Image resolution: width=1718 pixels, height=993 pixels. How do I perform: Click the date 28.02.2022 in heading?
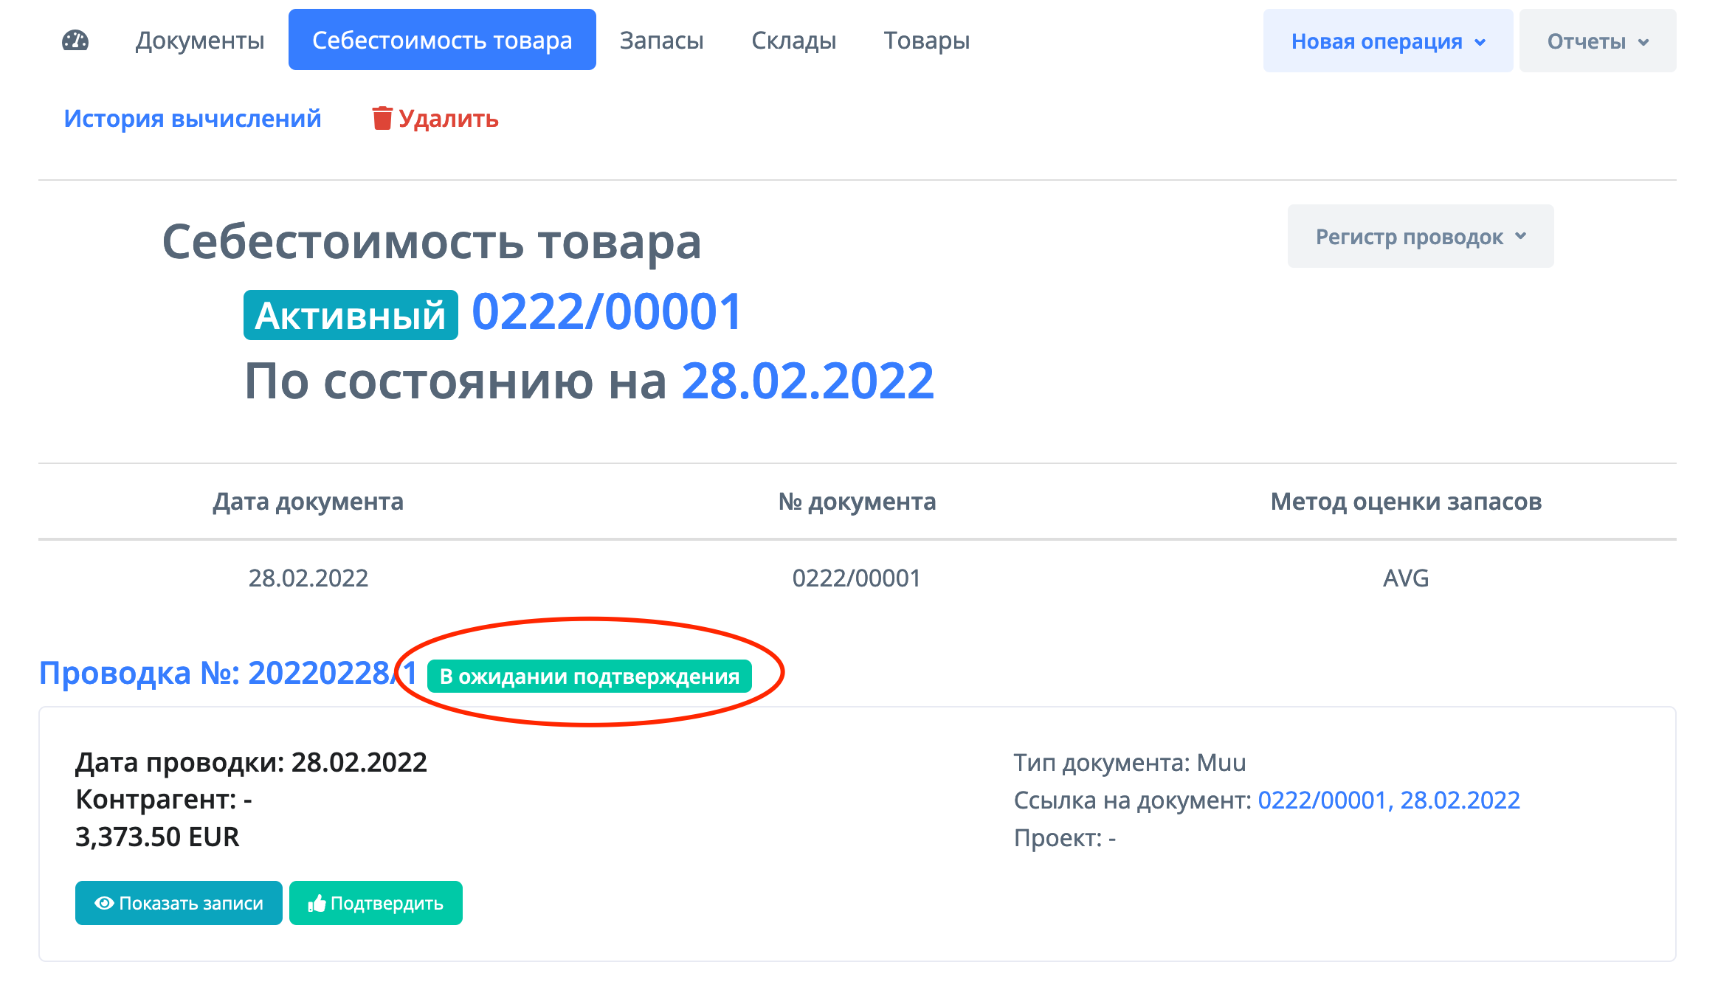coord(807,381)
